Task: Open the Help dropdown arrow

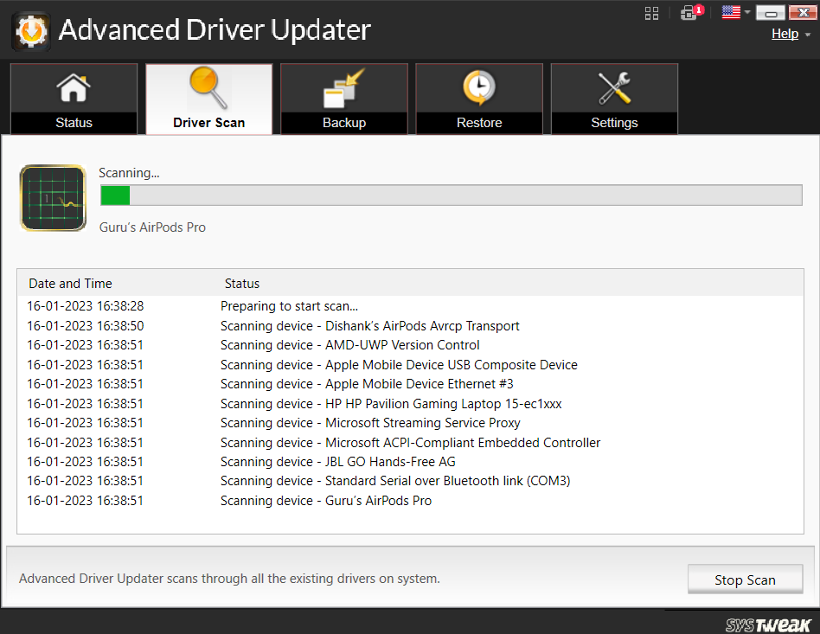Action: (806, 34)
